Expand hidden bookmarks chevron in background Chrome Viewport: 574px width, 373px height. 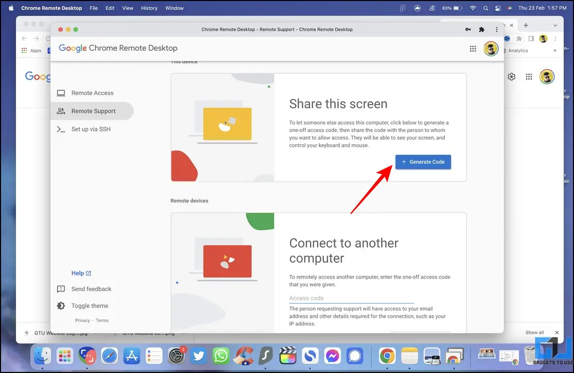tap(555, 50)
